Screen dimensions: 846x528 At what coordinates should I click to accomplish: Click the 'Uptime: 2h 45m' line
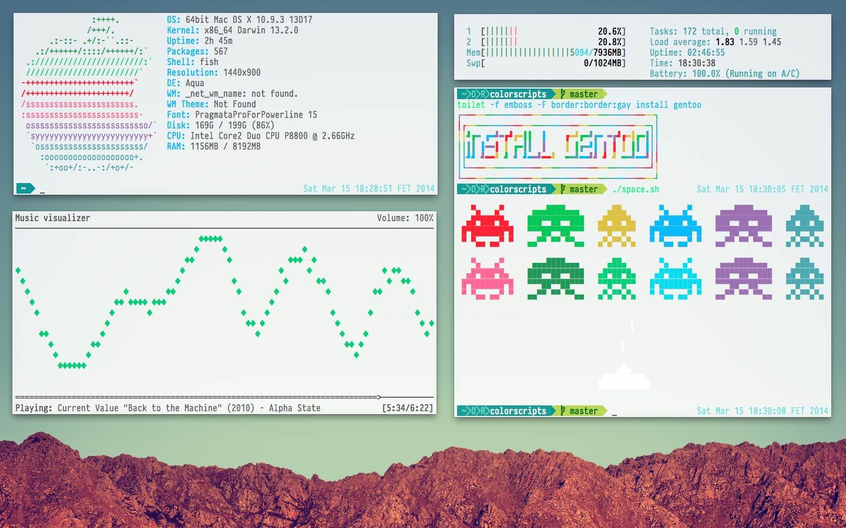[x=200, y=40]
